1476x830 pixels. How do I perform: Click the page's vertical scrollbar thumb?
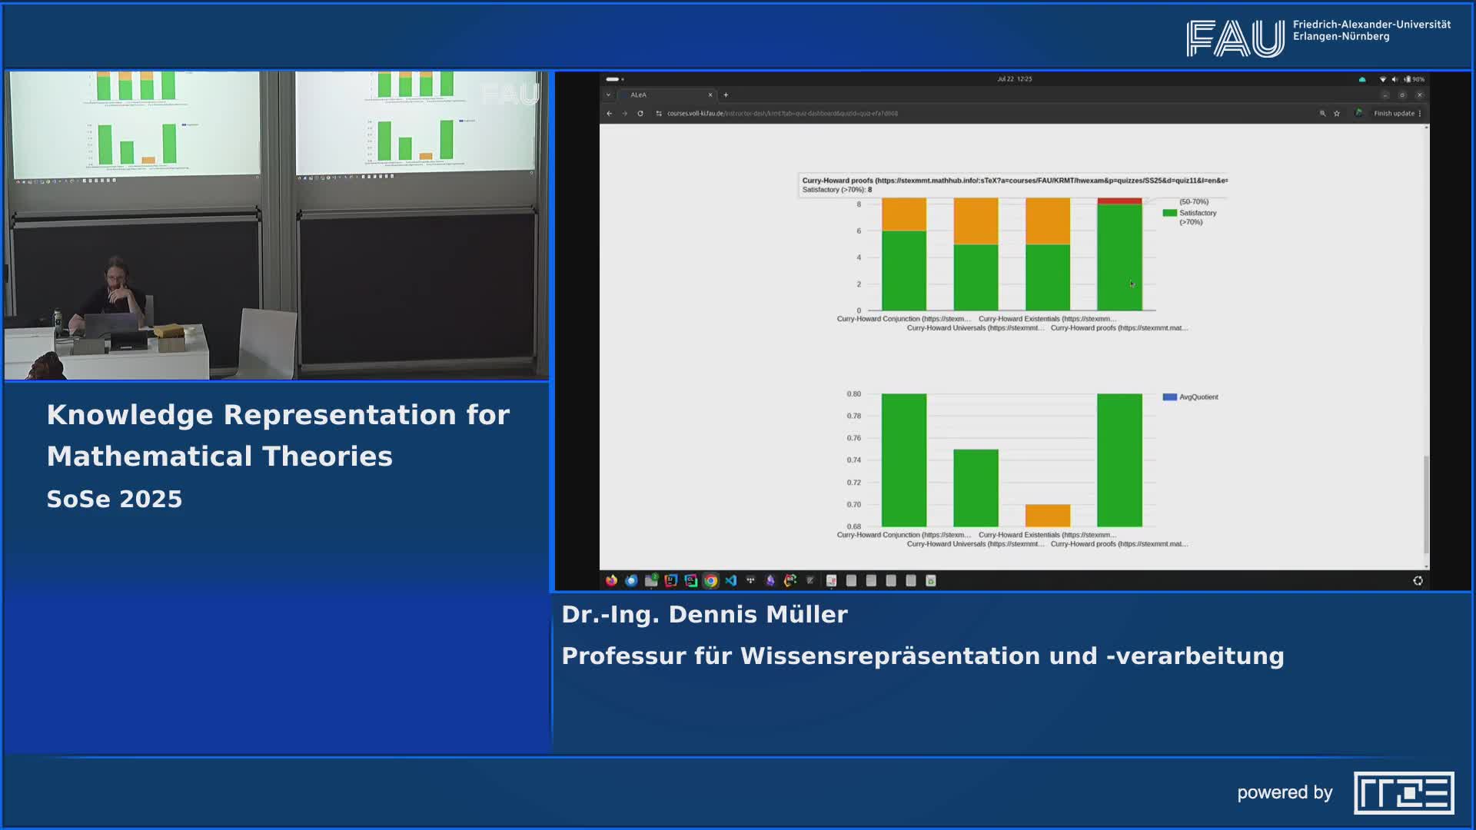tap(1426, 503)
